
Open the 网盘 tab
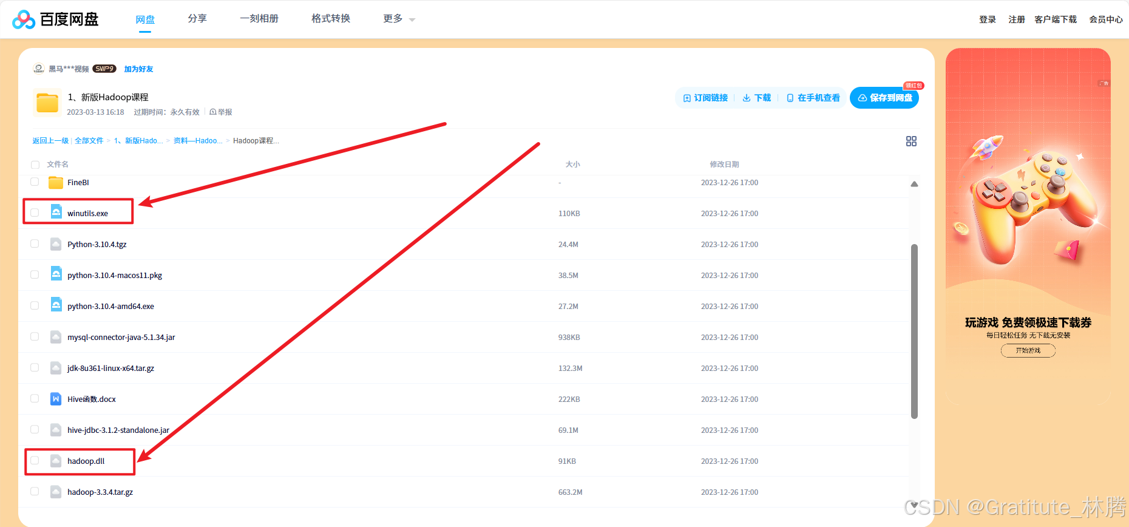(x=145, y=19)
